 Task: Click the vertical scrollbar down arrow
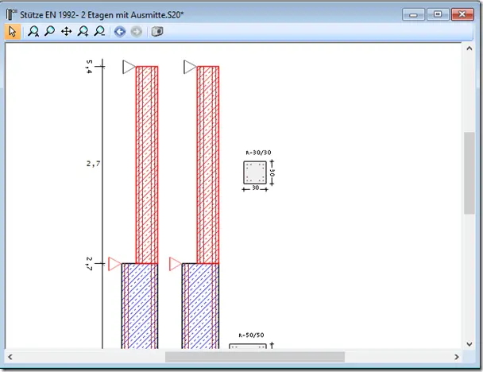tap(469, 343)
